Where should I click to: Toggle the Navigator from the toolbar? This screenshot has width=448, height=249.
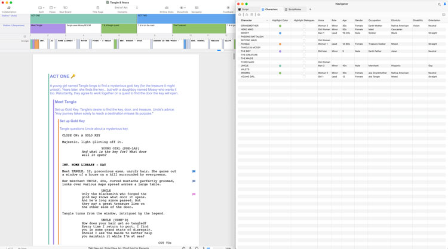click(x=197, y=8)
